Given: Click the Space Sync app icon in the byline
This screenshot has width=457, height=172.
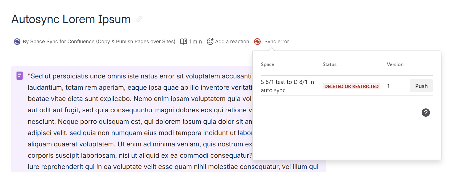Looking at the screenshot, I should coord(17,42).
